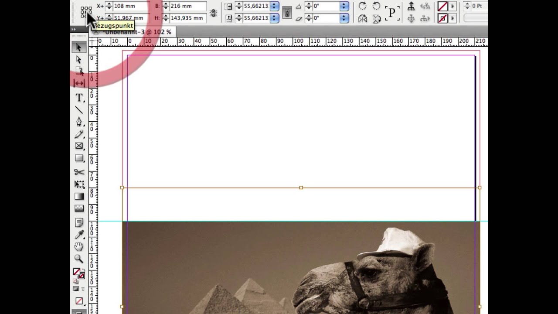Click the width (B) field showing 216 mm
The width and height of the screenshot is (558, 314).
[187, 6]
